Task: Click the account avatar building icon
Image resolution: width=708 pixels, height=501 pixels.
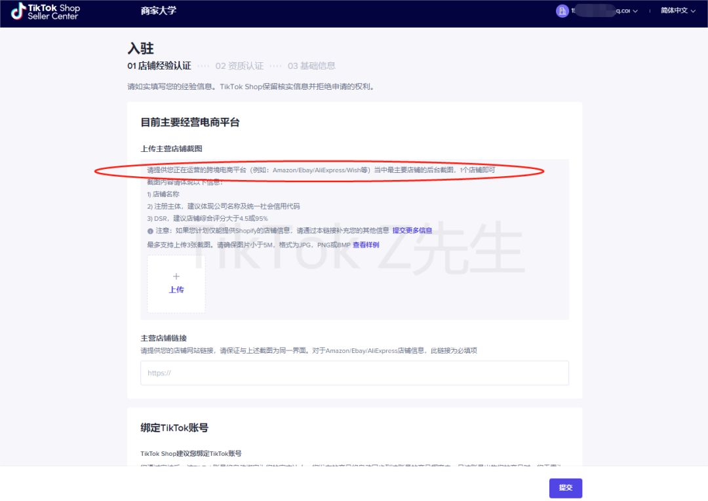Action: point(562,11)
